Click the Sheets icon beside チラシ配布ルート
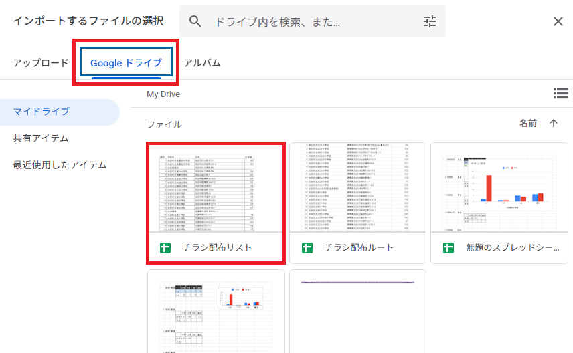Image resolution: width=573 pixels, height=353 pixels. point(307,248)
